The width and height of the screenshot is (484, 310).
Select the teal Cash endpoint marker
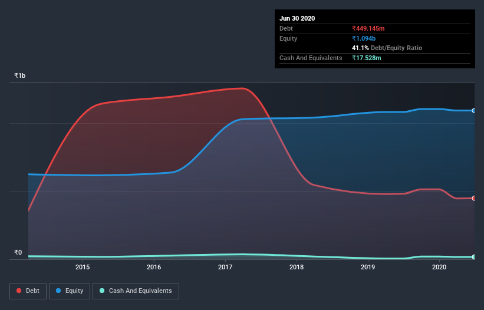474,256
